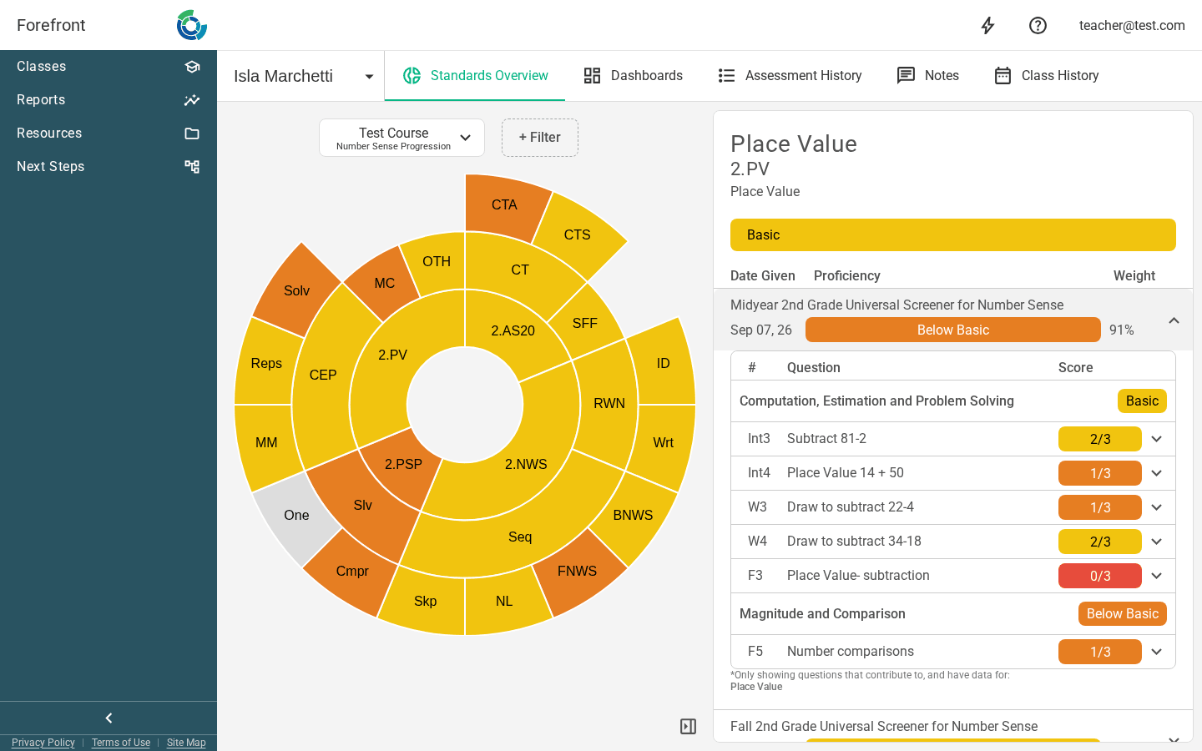The height and width of the screenshot is (751, 1202).
Task: Click the Standards Overview chart icon
Action: coord(412,76)
